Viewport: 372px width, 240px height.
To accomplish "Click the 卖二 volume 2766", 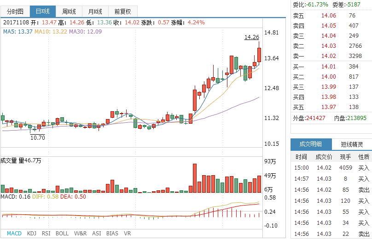I will tap(355, 46).
